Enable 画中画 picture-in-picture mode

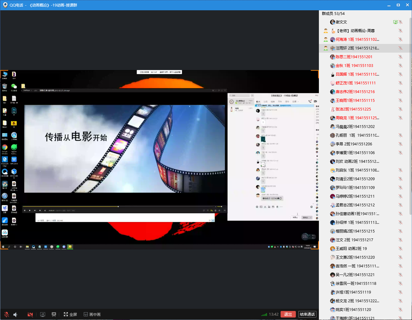pos(92,314)
